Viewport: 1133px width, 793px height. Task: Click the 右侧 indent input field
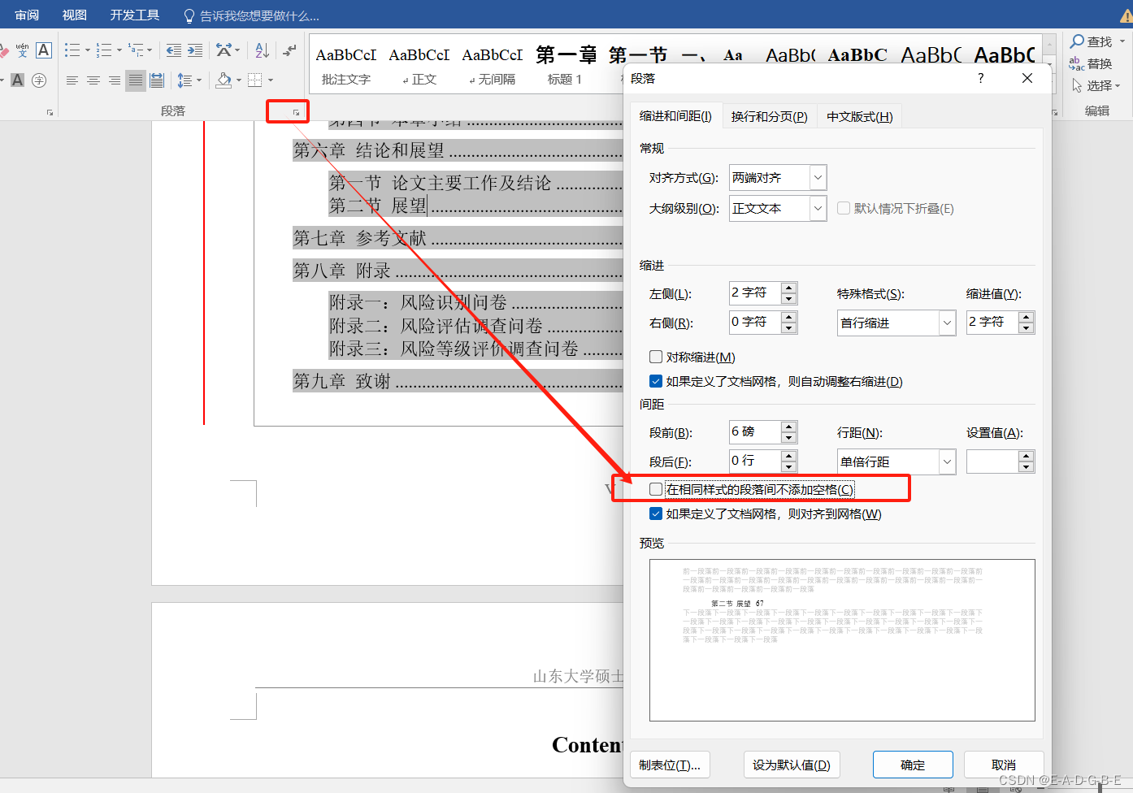(x=755, y=322)
